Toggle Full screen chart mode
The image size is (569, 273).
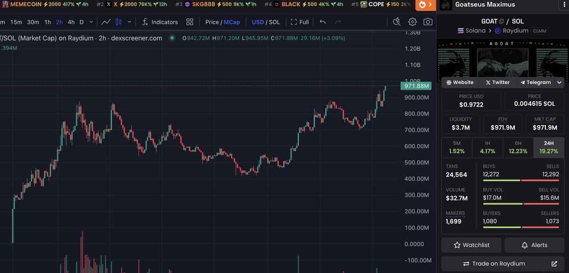click(x=300, y=22)
